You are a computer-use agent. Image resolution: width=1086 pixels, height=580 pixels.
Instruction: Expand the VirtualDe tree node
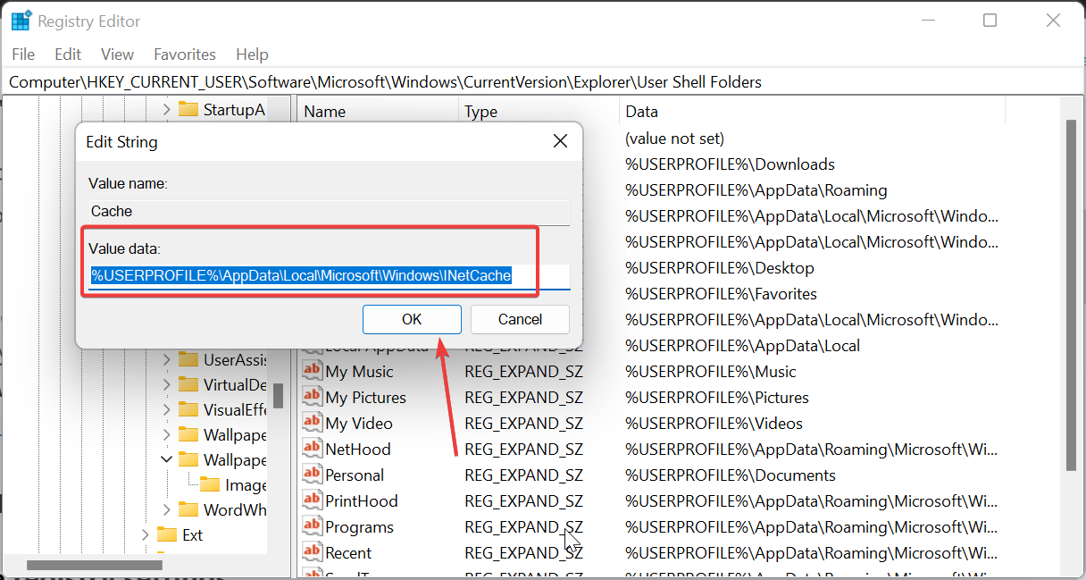pos(166,385)
